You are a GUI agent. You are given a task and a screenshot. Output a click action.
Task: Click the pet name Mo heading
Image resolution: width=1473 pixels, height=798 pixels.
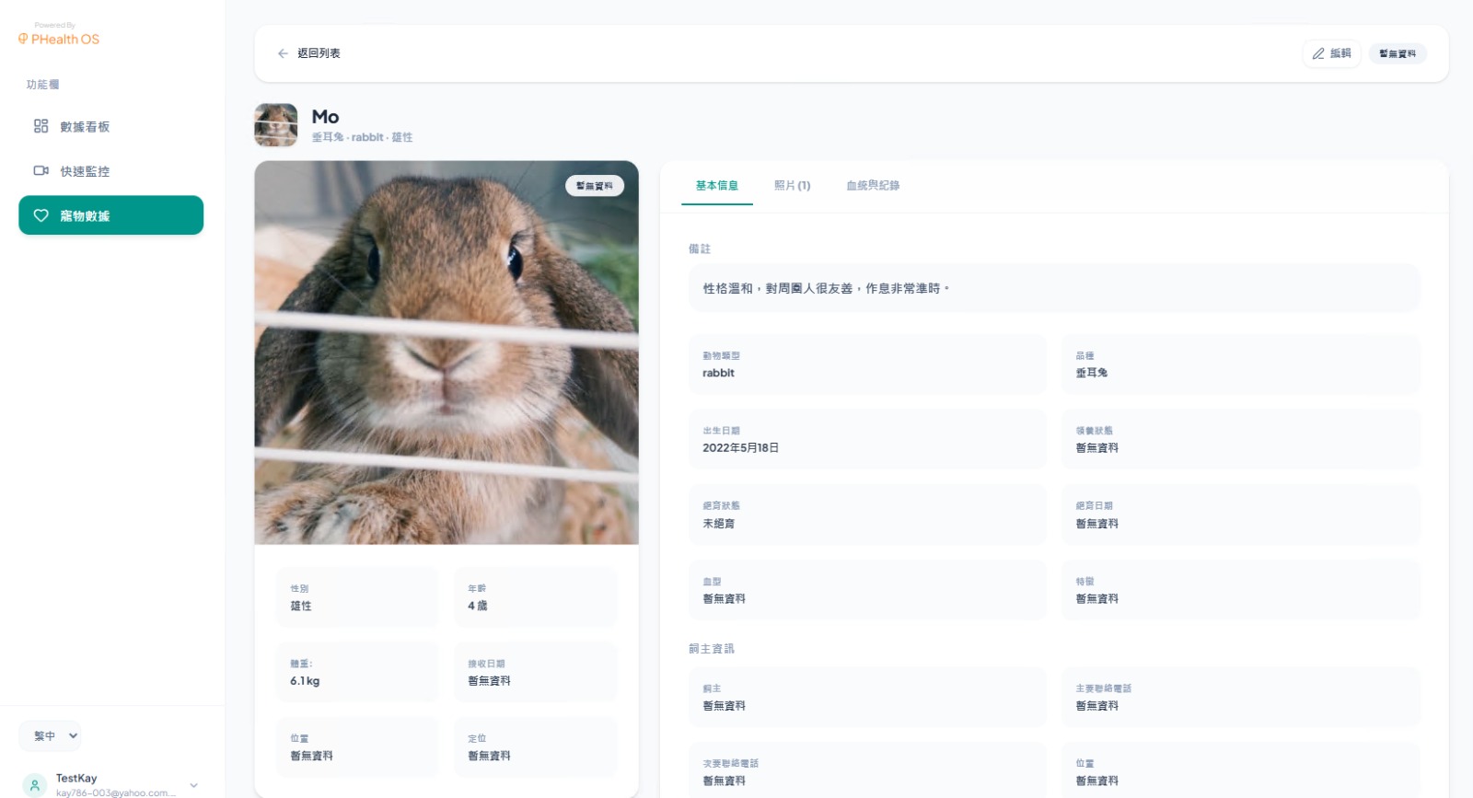(x=325, y=117)
